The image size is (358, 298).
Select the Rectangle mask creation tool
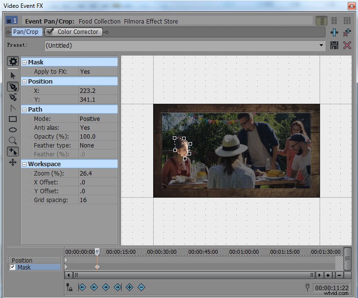pyautogui.click(x=13, y=119)
